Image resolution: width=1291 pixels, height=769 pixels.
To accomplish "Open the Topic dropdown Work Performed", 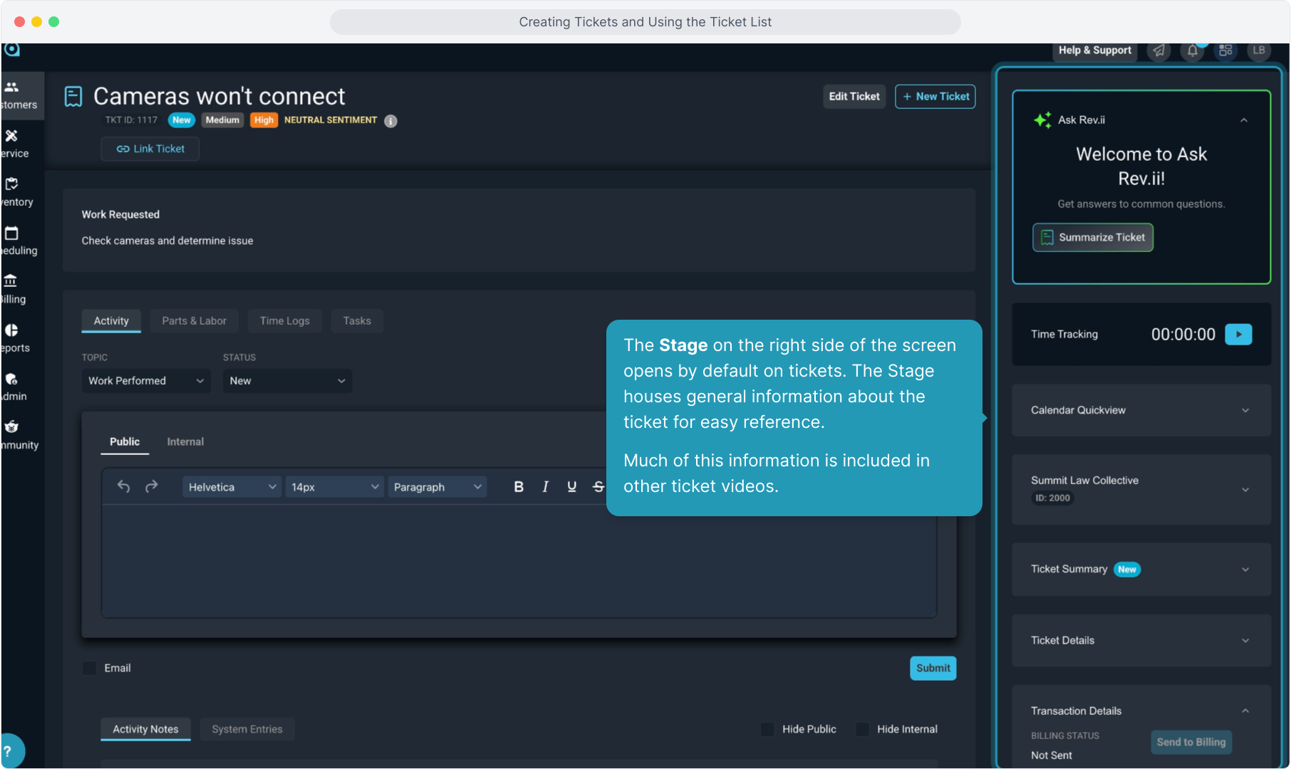I will point(145,381).
